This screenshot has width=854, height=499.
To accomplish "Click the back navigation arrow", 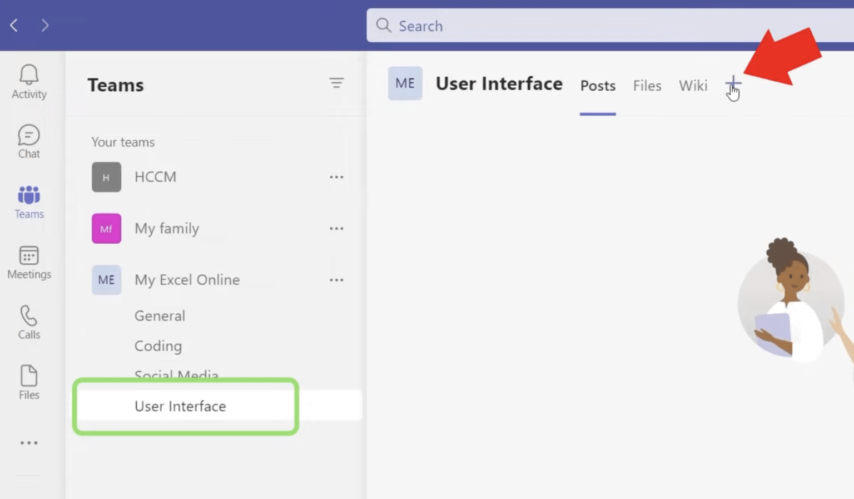I will (x=13, y=25).
